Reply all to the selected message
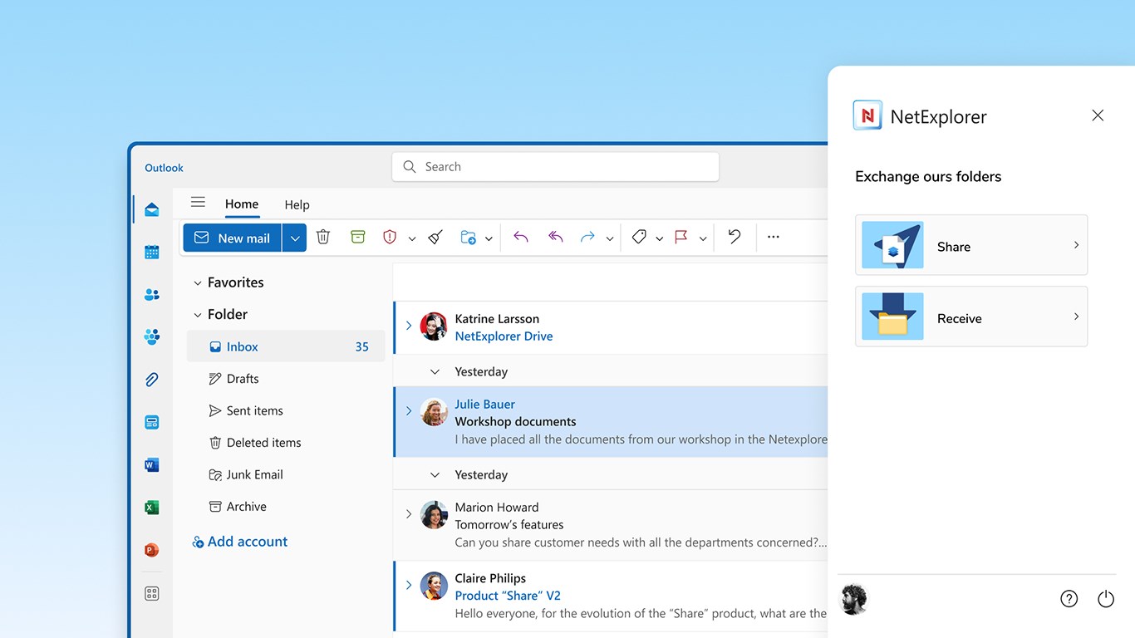This screenshot has width=1135, height=638. 555,238
